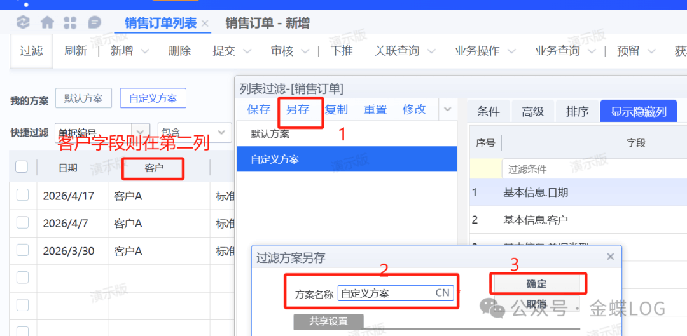
Task: Open the chat message bubble icon
Action: coord(94,23)
